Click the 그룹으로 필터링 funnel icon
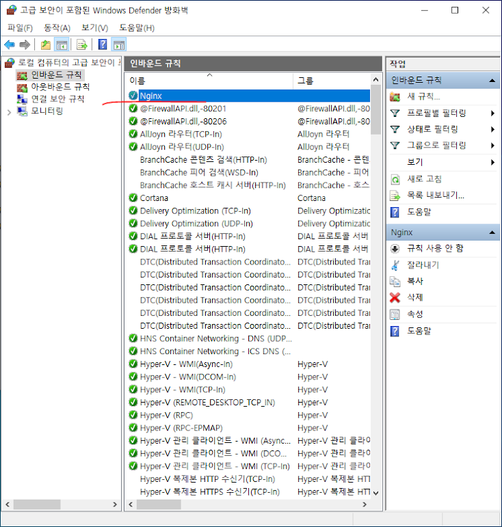Image resolution: width=502 pixels, height=527 pixels. point(395,146)
